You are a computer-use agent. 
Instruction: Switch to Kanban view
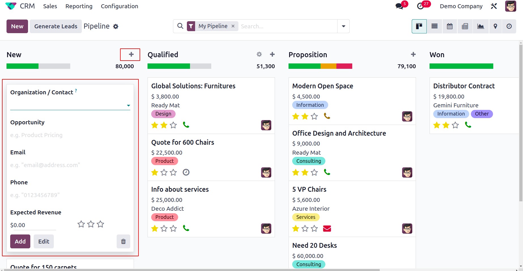point(419,26)
